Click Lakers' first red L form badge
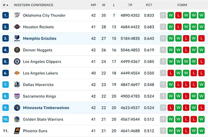208x137 pixels. 171,73
